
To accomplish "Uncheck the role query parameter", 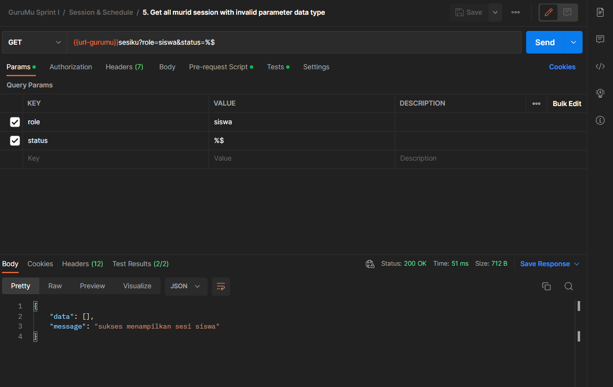I will coord(15,122).
